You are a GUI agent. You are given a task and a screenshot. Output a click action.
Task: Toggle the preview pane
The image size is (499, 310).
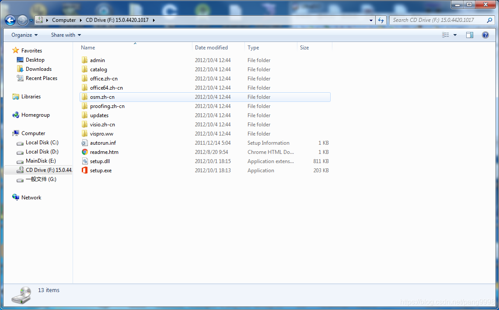pyautogui.click(x=470, y=35)
